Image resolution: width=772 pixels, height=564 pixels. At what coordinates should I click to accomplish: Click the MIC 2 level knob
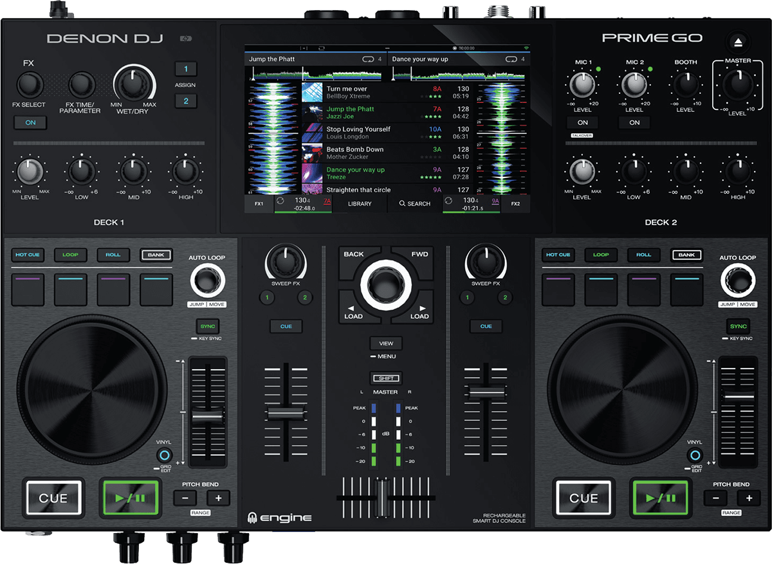(634, 84)
